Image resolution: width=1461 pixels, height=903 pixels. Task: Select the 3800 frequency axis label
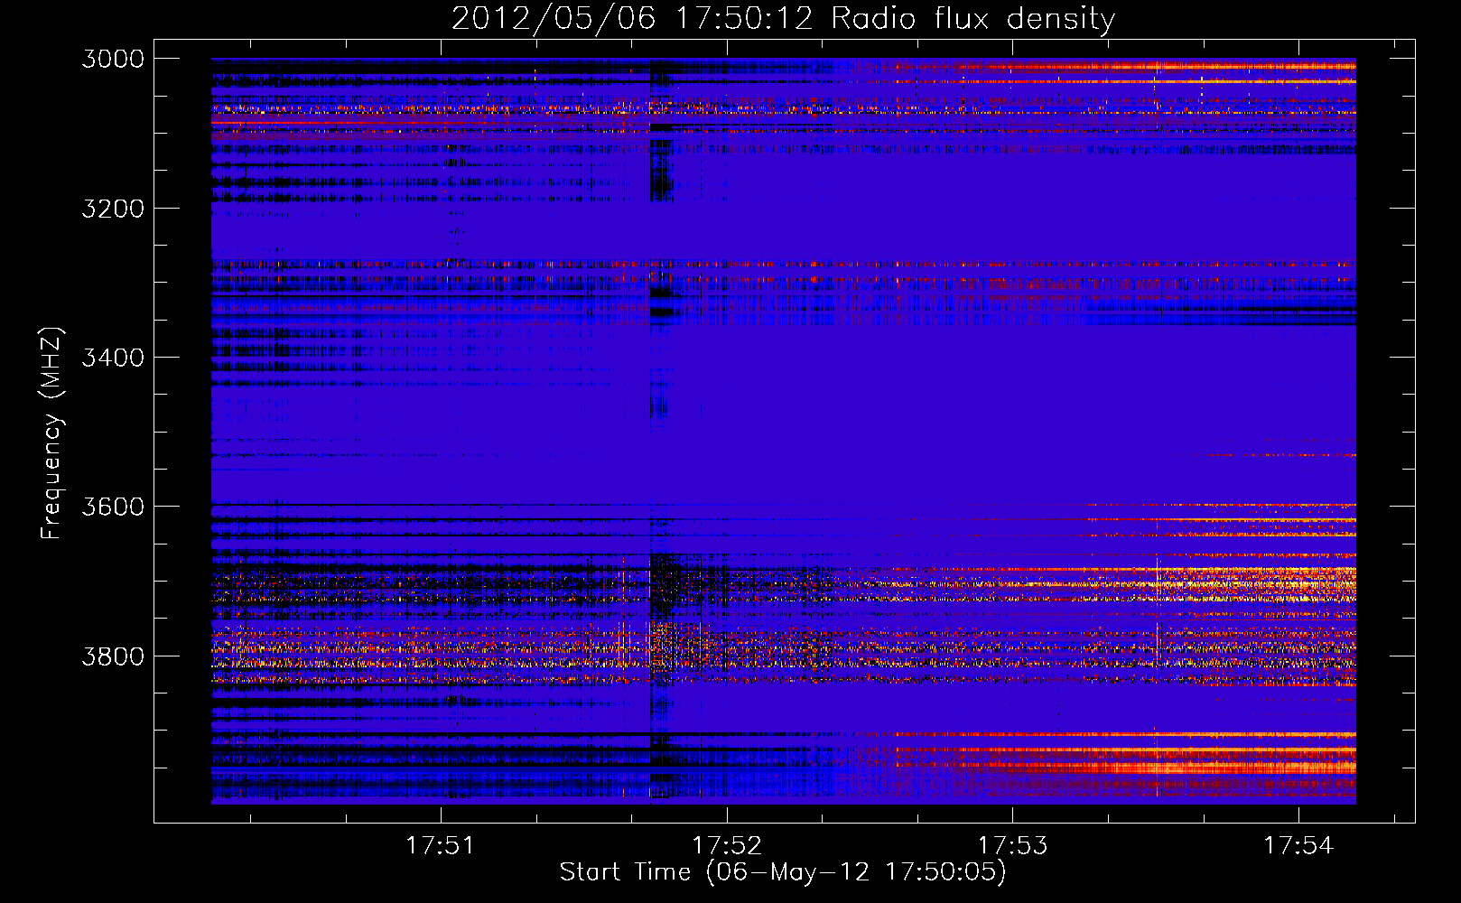[x=113, y=656]
